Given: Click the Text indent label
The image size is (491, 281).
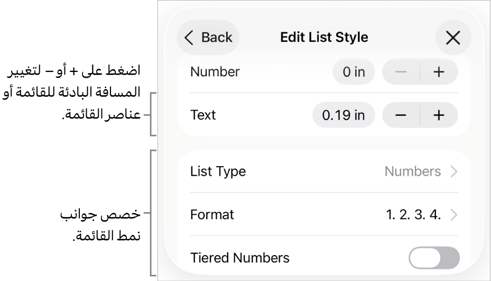Looking at the screenshot, I should coord(203,115).
